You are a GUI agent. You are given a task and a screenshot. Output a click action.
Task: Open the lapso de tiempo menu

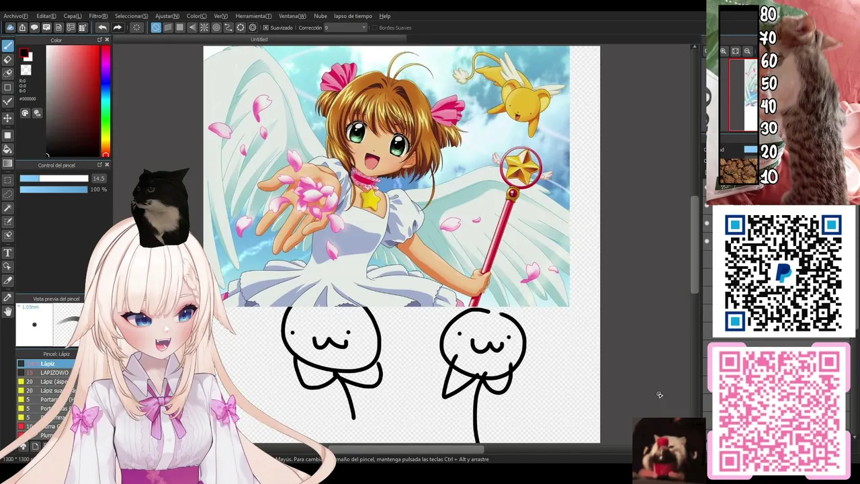[x=353, y=16]
